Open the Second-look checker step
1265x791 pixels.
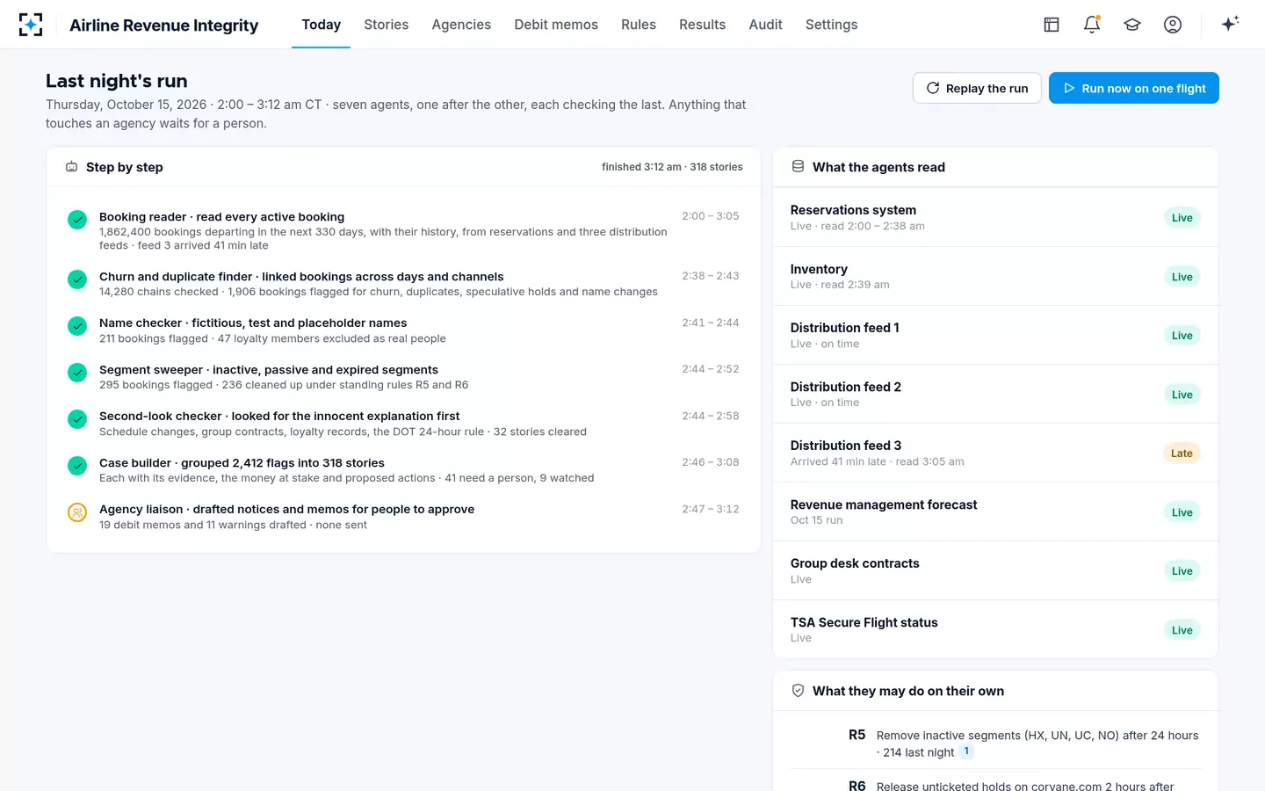[403, 424]
